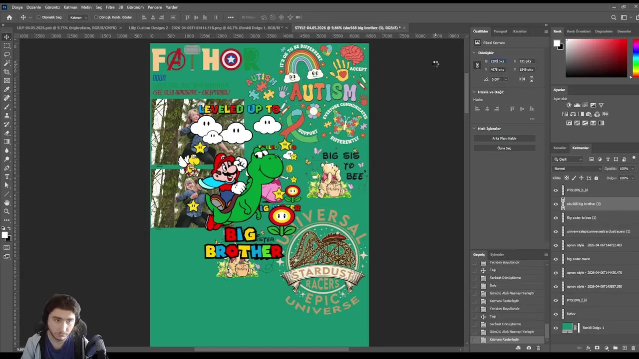Enable the Otomatik Seç checkbox
Screen dimensions: 639x359
(x=39, y=17)
